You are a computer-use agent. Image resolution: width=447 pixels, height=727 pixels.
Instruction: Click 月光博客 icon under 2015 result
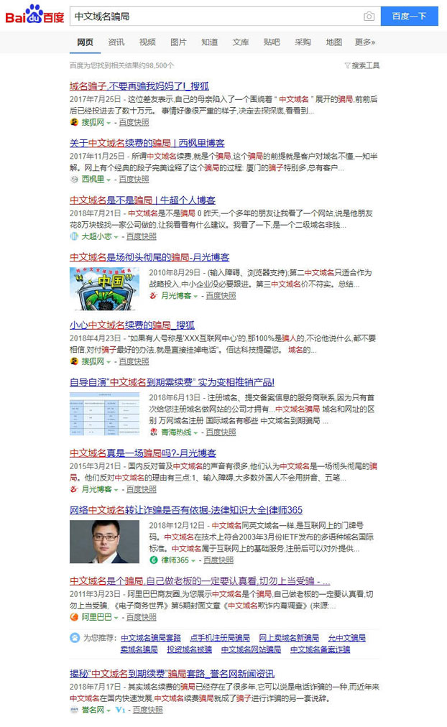pyautogui.click(x=74, y=489)
